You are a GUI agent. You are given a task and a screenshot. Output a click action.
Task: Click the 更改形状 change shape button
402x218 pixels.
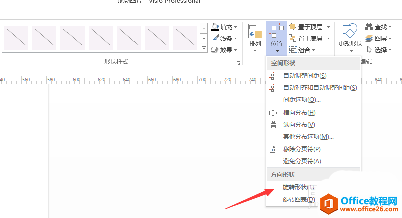coord(350,38)
